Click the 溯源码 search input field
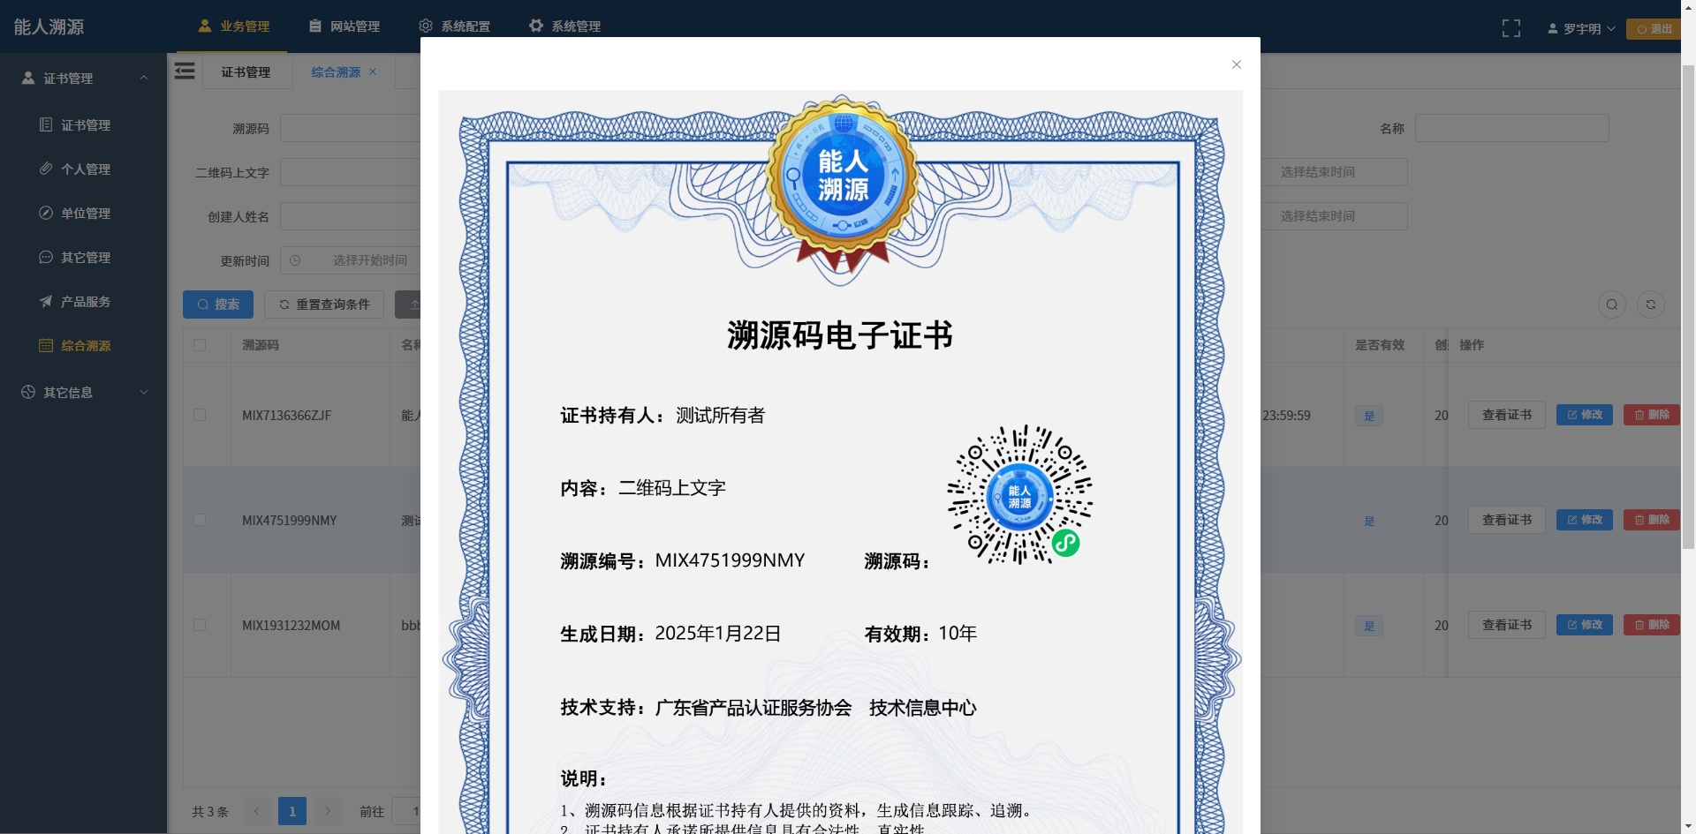The image size is (1696, 834). click(x=351, y=128)
